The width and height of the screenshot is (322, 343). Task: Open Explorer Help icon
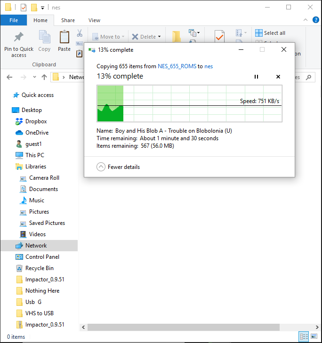pyautogui.click(x=316, y=20)
